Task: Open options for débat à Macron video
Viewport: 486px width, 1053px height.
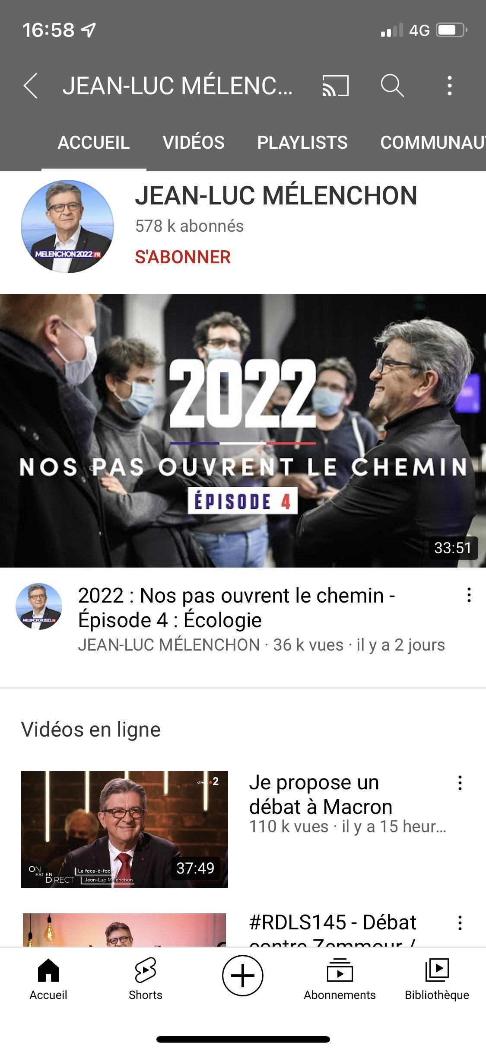Action: (x=460, y=783)
